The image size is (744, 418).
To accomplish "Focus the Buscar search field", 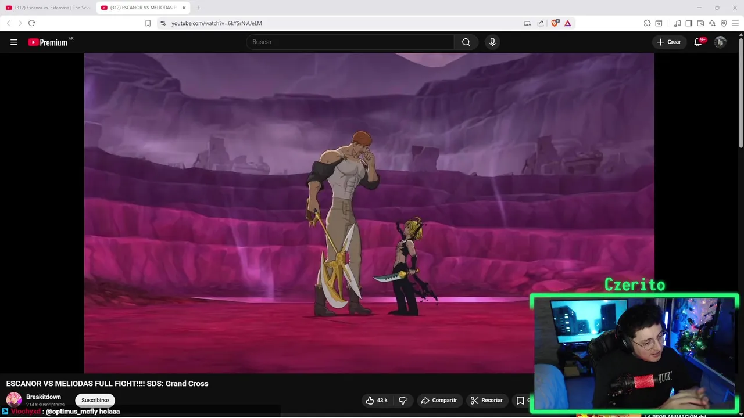I will click(350, 42).
